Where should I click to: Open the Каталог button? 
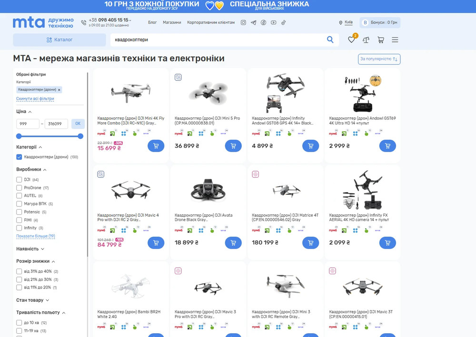[x=59, y=40]
